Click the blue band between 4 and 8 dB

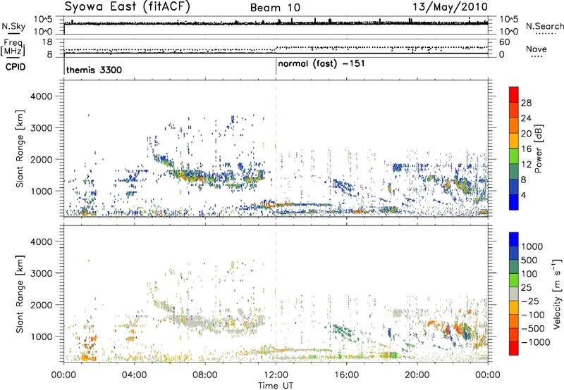point(514,187)
